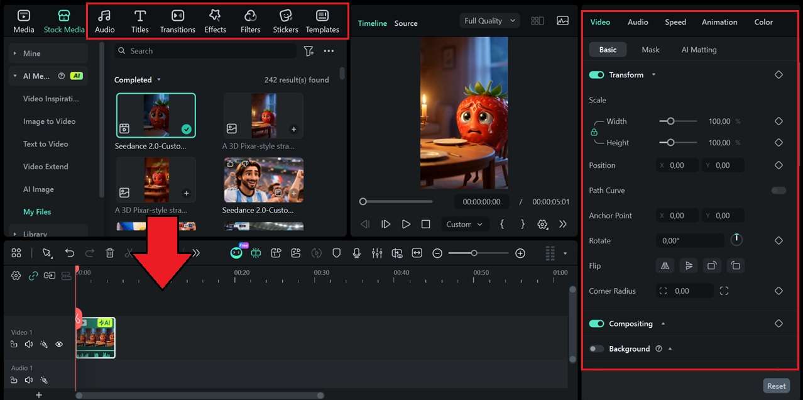Choose the selection arrow tool in timeline

(x=46, y=253)
